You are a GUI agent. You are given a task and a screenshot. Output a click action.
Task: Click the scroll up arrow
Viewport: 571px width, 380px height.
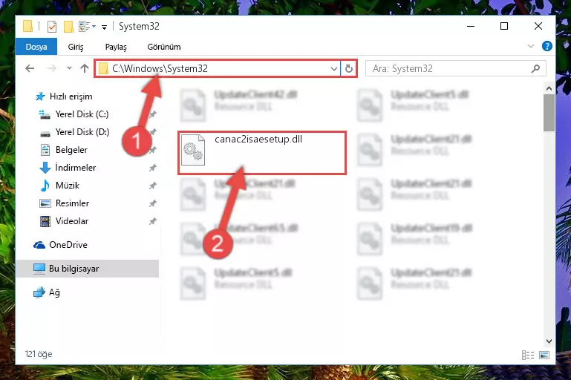pyautogui.click(x=549, y=88)
